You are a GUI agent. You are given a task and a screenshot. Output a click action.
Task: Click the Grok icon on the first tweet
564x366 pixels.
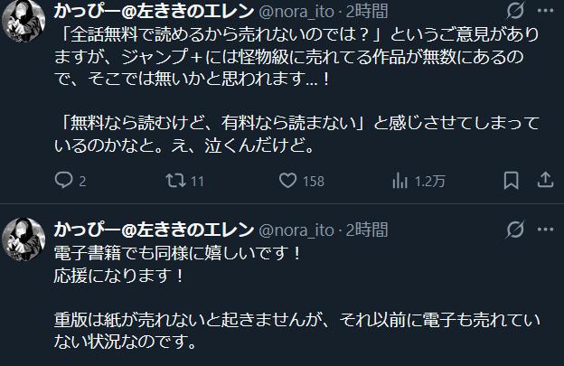point(515,13)
